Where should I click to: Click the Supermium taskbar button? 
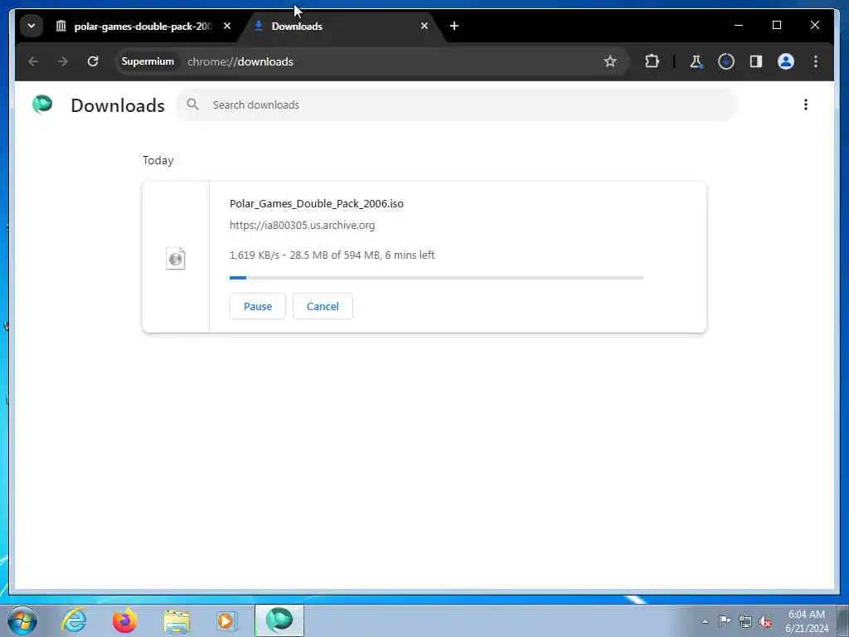coord(279,620)
